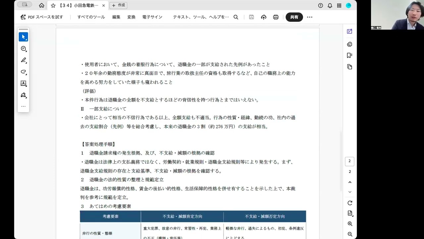Click the 共有 share button
Viewport: 424px width, 239px height.
(x=294, y=17)
